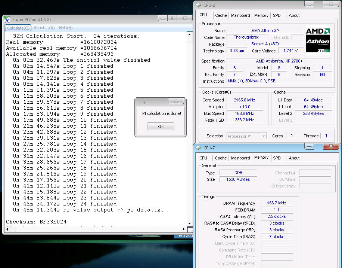Click the Checksum: BF33E024 line

tap(36, 222)
